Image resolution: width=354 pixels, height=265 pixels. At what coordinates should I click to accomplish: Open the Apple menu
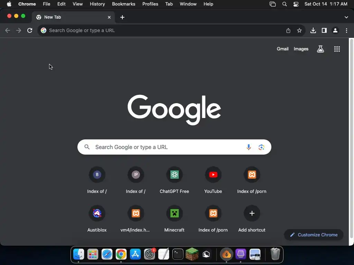click(9, 4)
